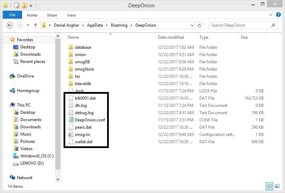Screen dimensions: 285x193
Task: Select the blk0001.dat file icon
Action: (x=71, y=98)
